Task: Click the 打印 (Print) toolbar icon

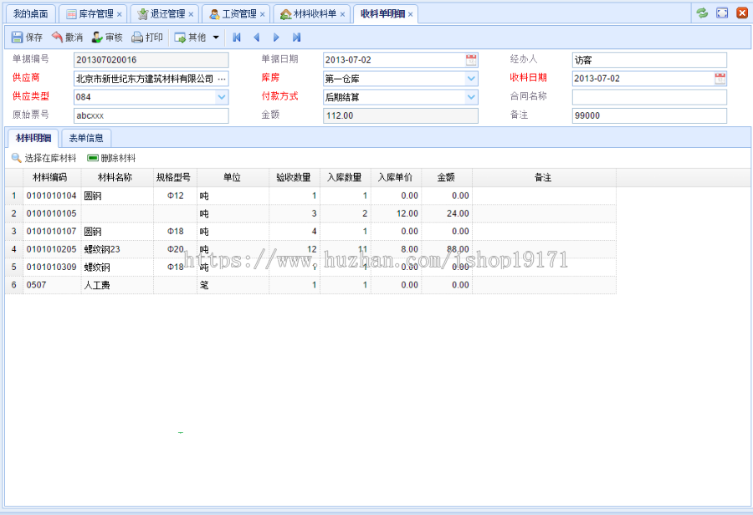Action: 137,36
